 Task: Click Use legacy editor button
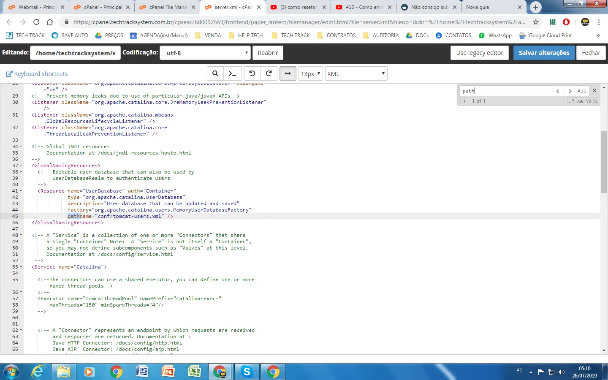click(480, 53)
